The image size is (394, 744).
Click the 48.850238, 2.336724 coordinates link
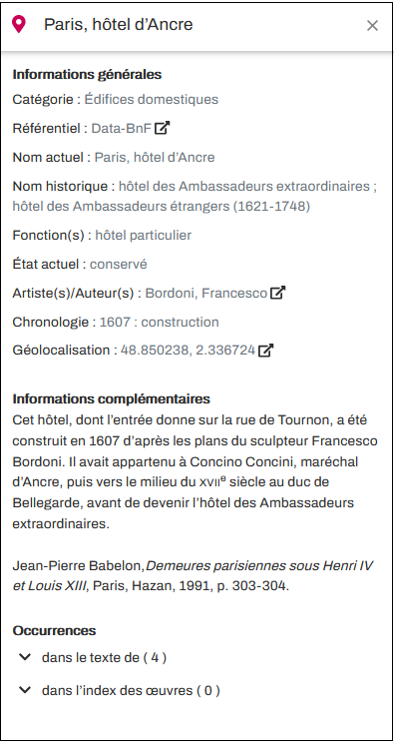(189, 351)
